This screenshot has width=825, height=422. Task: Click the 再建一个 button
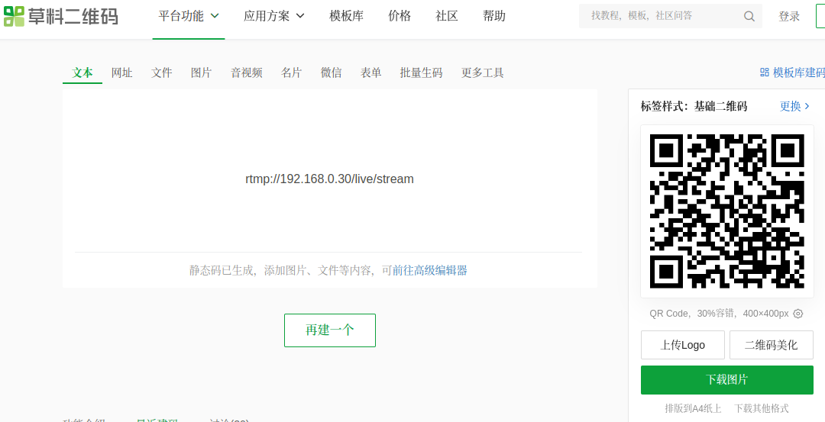point(329,330)
